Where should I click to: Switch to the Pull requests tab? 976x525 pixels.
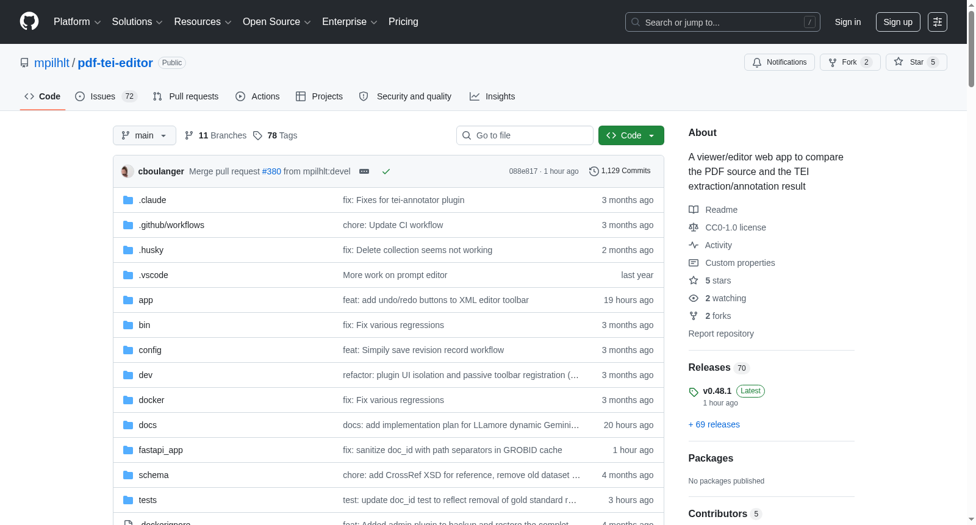click(x=185, y=96)
